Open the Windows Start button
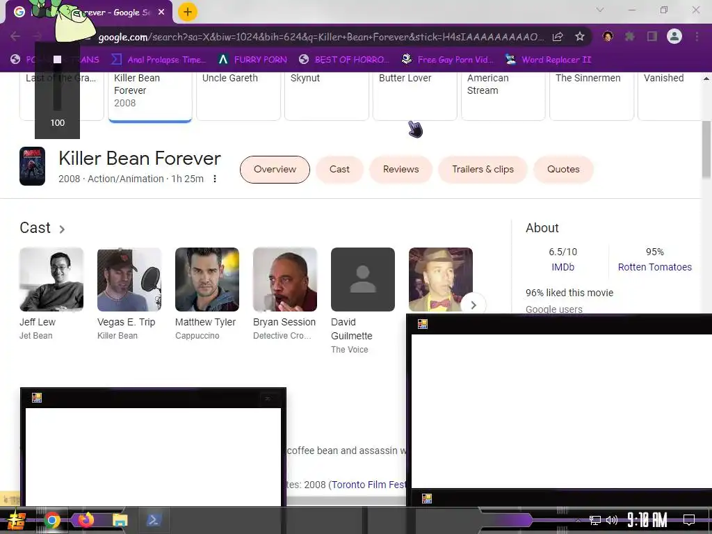 point(17,520)
